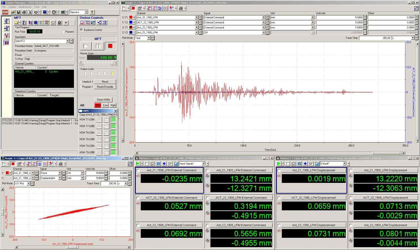Toggle checkbox for ACT_22_1900_LPM Displacement in Meters 2
Screen dimensions: 420x250
[279, 198]
